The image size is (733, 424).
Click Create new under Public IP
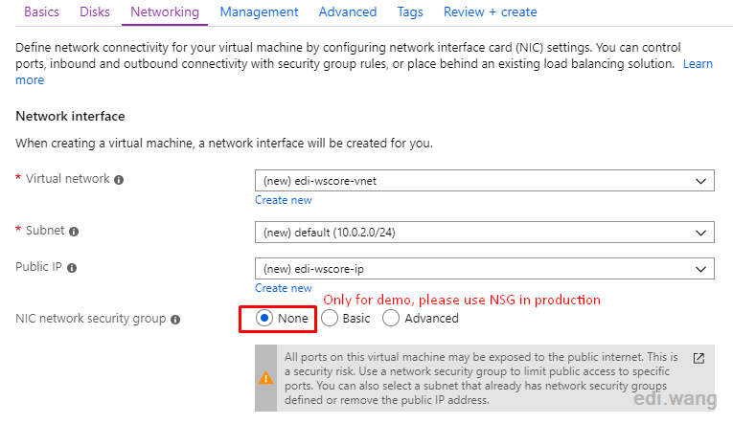coord(284,288)
